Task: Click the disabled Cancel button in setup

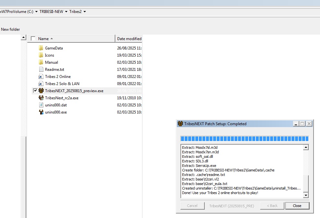Action: pos(192,206)
